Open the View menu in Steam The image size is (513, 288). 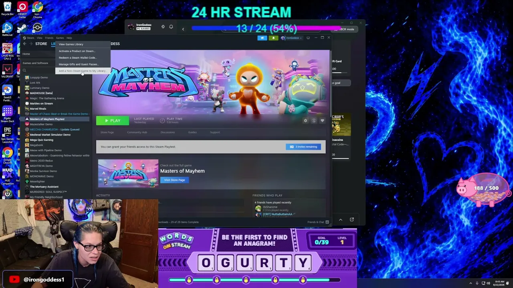(40, 38)
